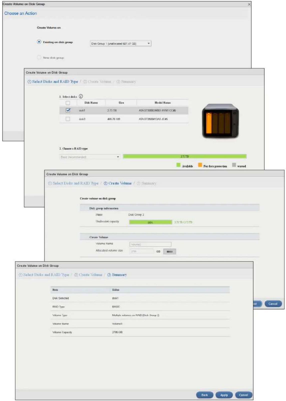Click the green Available legend swatch
This screenshot has height=401, width=286.
178,165
